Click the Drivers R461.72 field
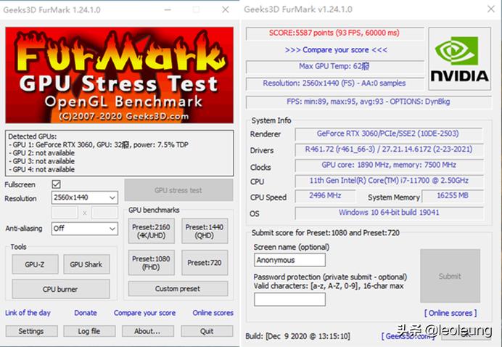Image resolution: width=502 pixels, height=347 pixels. [x=388, y=150]
